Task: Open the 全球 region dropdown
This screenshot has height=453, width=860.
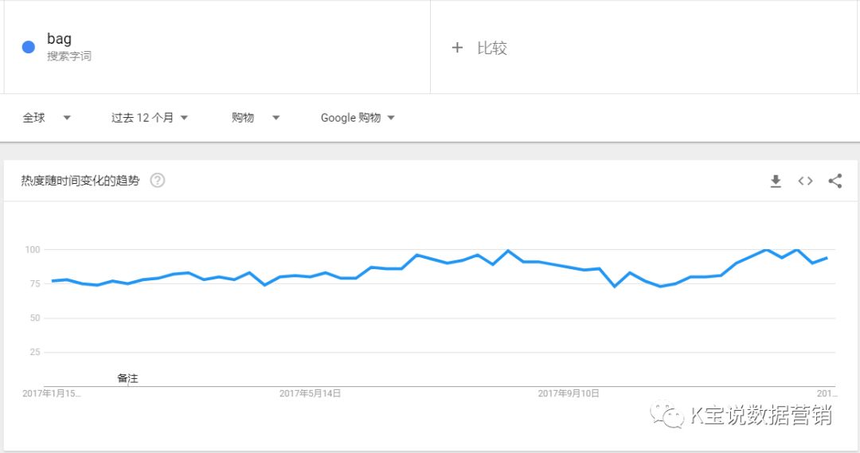Action: pos(46,118)
